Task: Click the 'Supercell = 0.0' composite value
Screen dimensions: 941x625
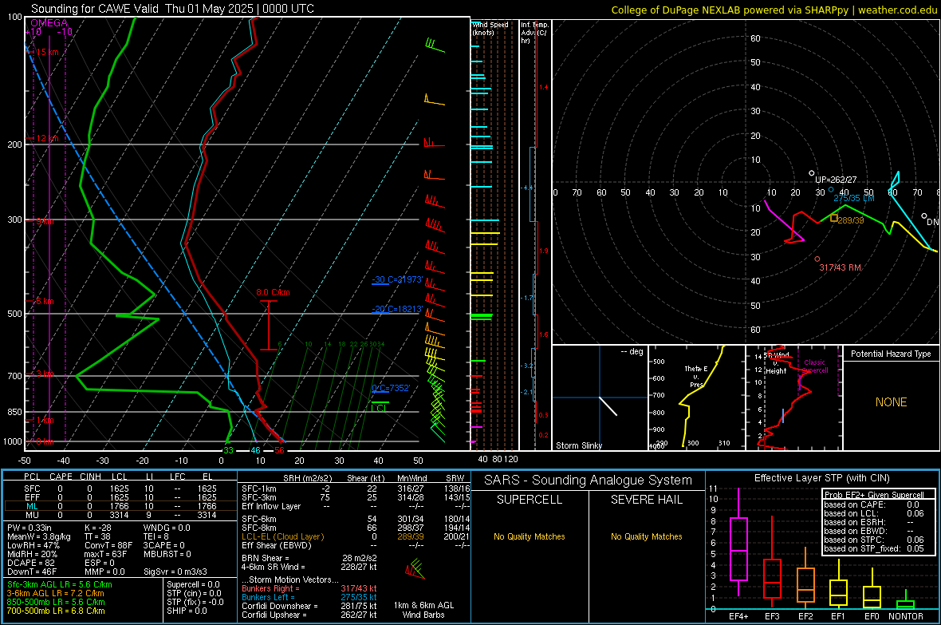Action: tap(193, 584)
